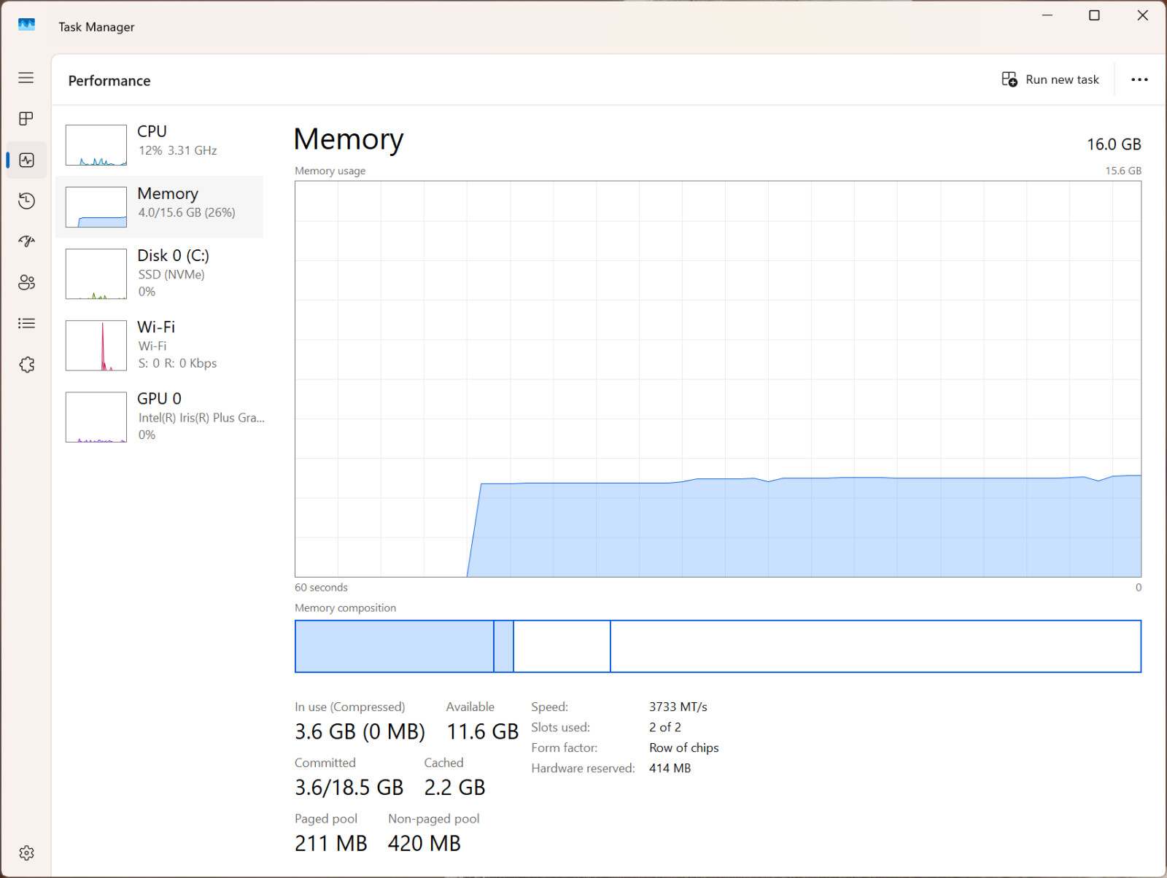Open the App history page icon
Viewport: 1167px width, 878px height.
click(x=26, y=201)
